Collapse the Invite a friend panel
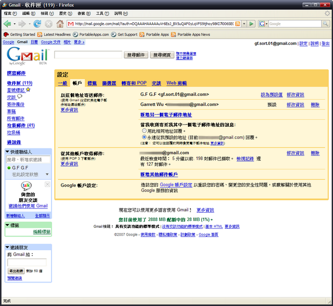The width and height of the screenshot is (333, 306). coord(7,247)
